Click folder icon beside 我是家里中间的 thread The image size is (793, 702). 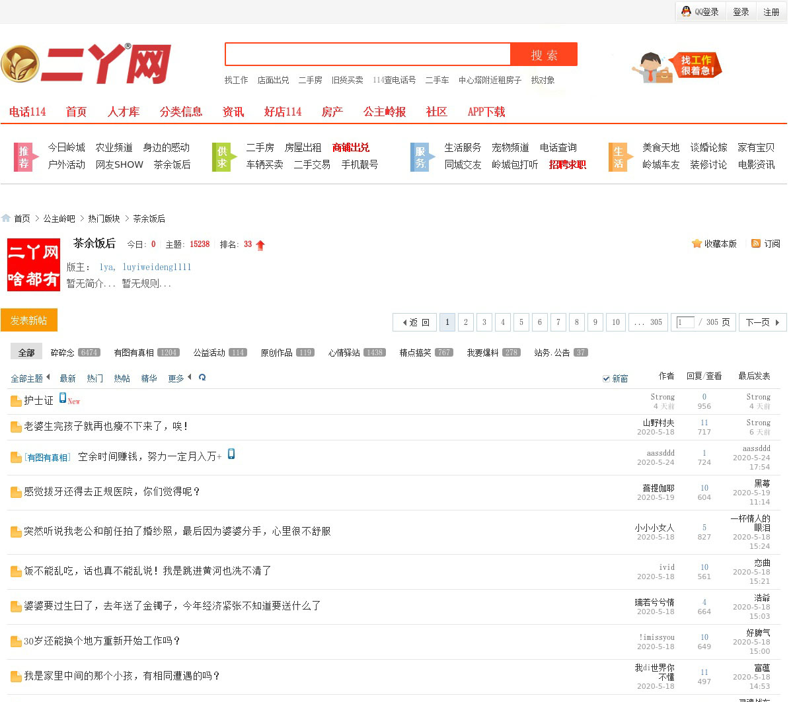pos(16,676)
